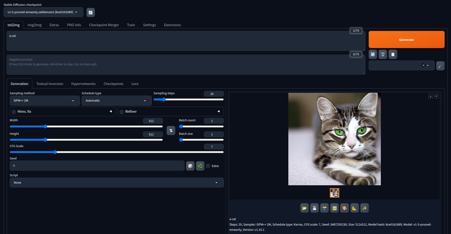Screen dimensions: 451x234
Task: Open the Extensions tab
Action: click(x=172, y=25)
